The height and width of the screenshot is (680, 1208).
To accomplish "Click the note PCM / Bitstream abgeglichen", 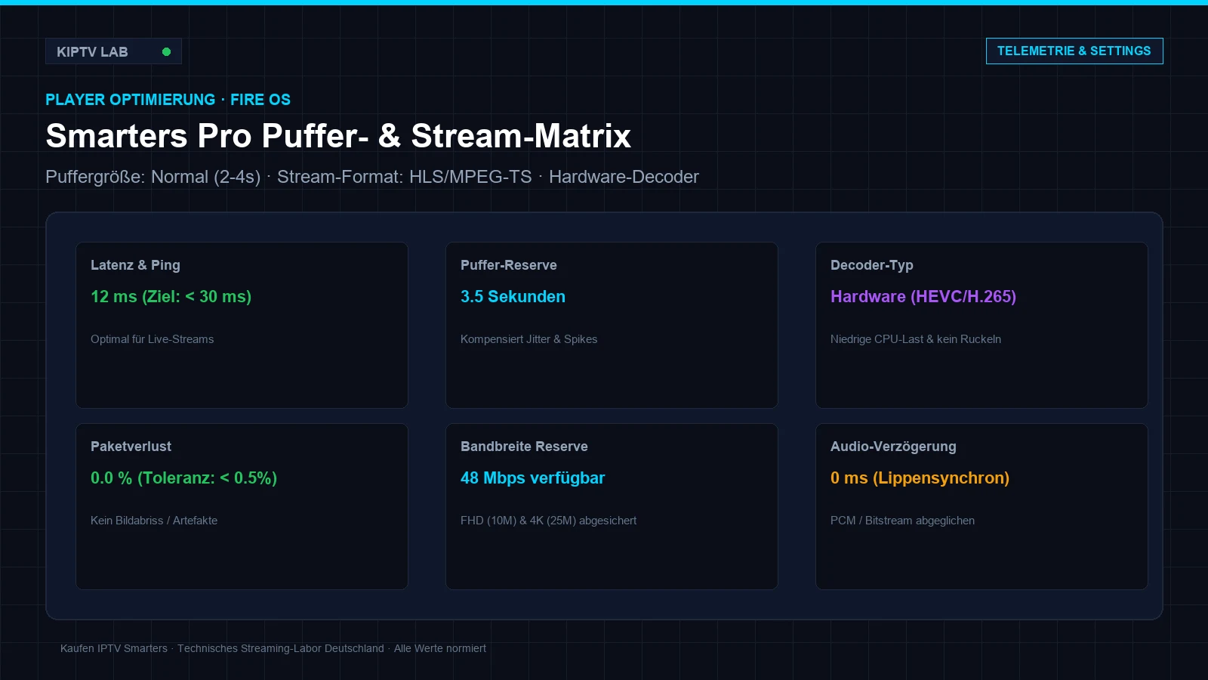I will pos(902,521).
